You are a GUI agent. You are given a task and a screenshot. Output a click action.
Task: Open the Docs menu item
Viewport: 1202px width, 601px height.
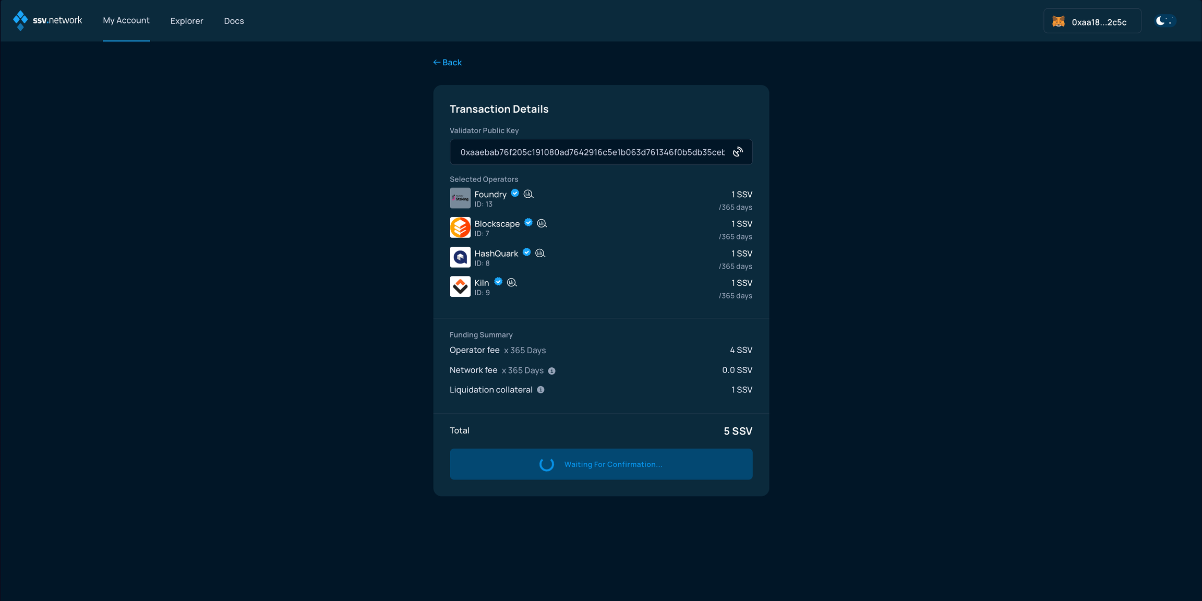click(234, 21)
